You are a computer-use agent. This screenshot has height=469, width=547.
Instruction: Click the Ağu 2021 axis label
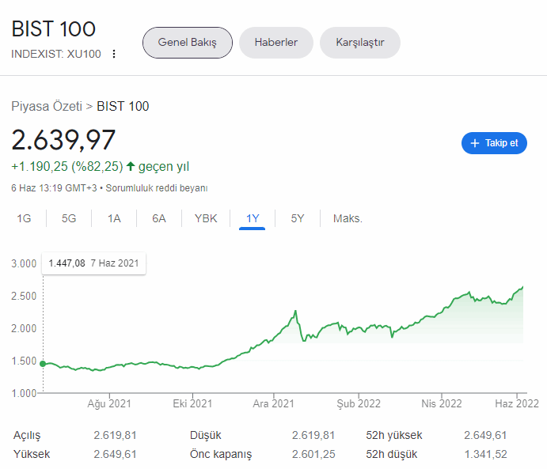point(109,404)
